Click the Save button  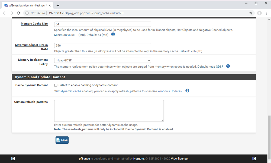point(62,140)
